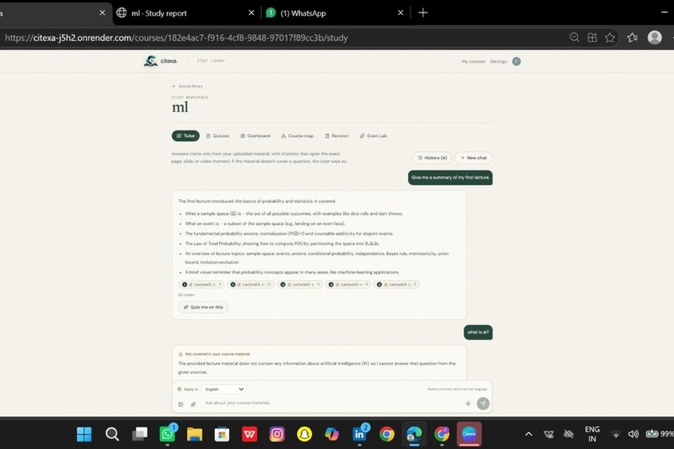674x449 pixels.
Task: Click the apps grid icon in address bar
Action: (x=592, y=38)
